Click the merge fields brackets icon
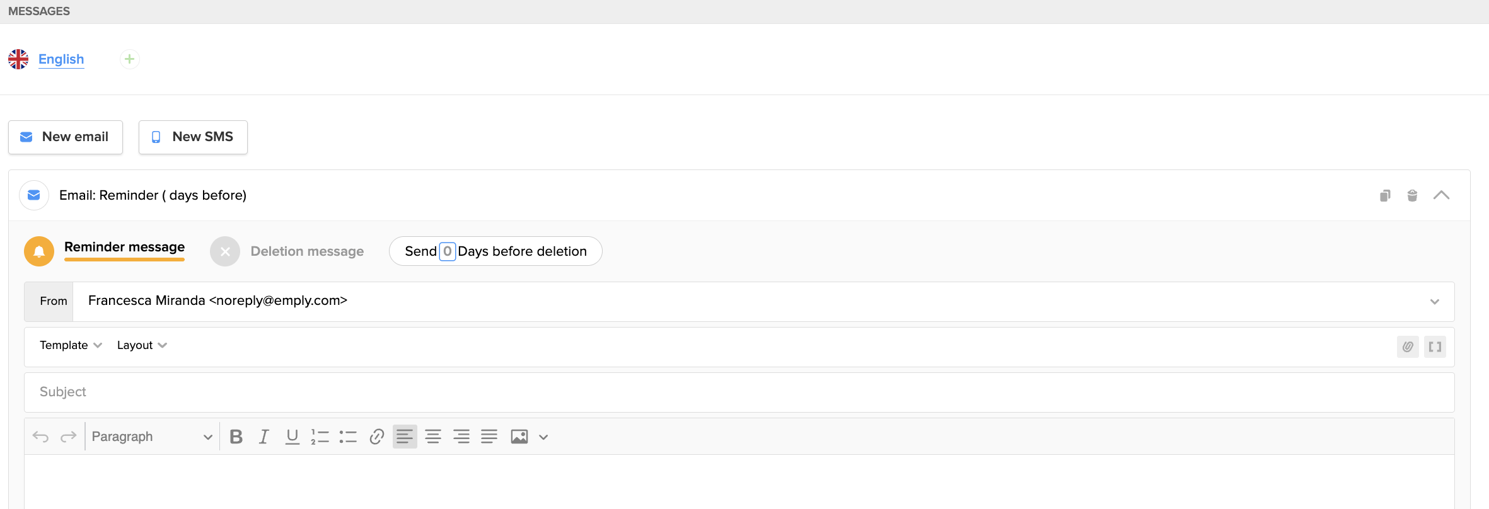The image size is (1489, 509). (x=1435, y=346)
